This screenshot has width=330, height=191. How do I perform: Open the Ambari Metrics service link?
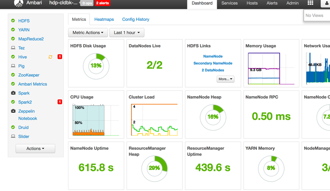pos(33,84)
